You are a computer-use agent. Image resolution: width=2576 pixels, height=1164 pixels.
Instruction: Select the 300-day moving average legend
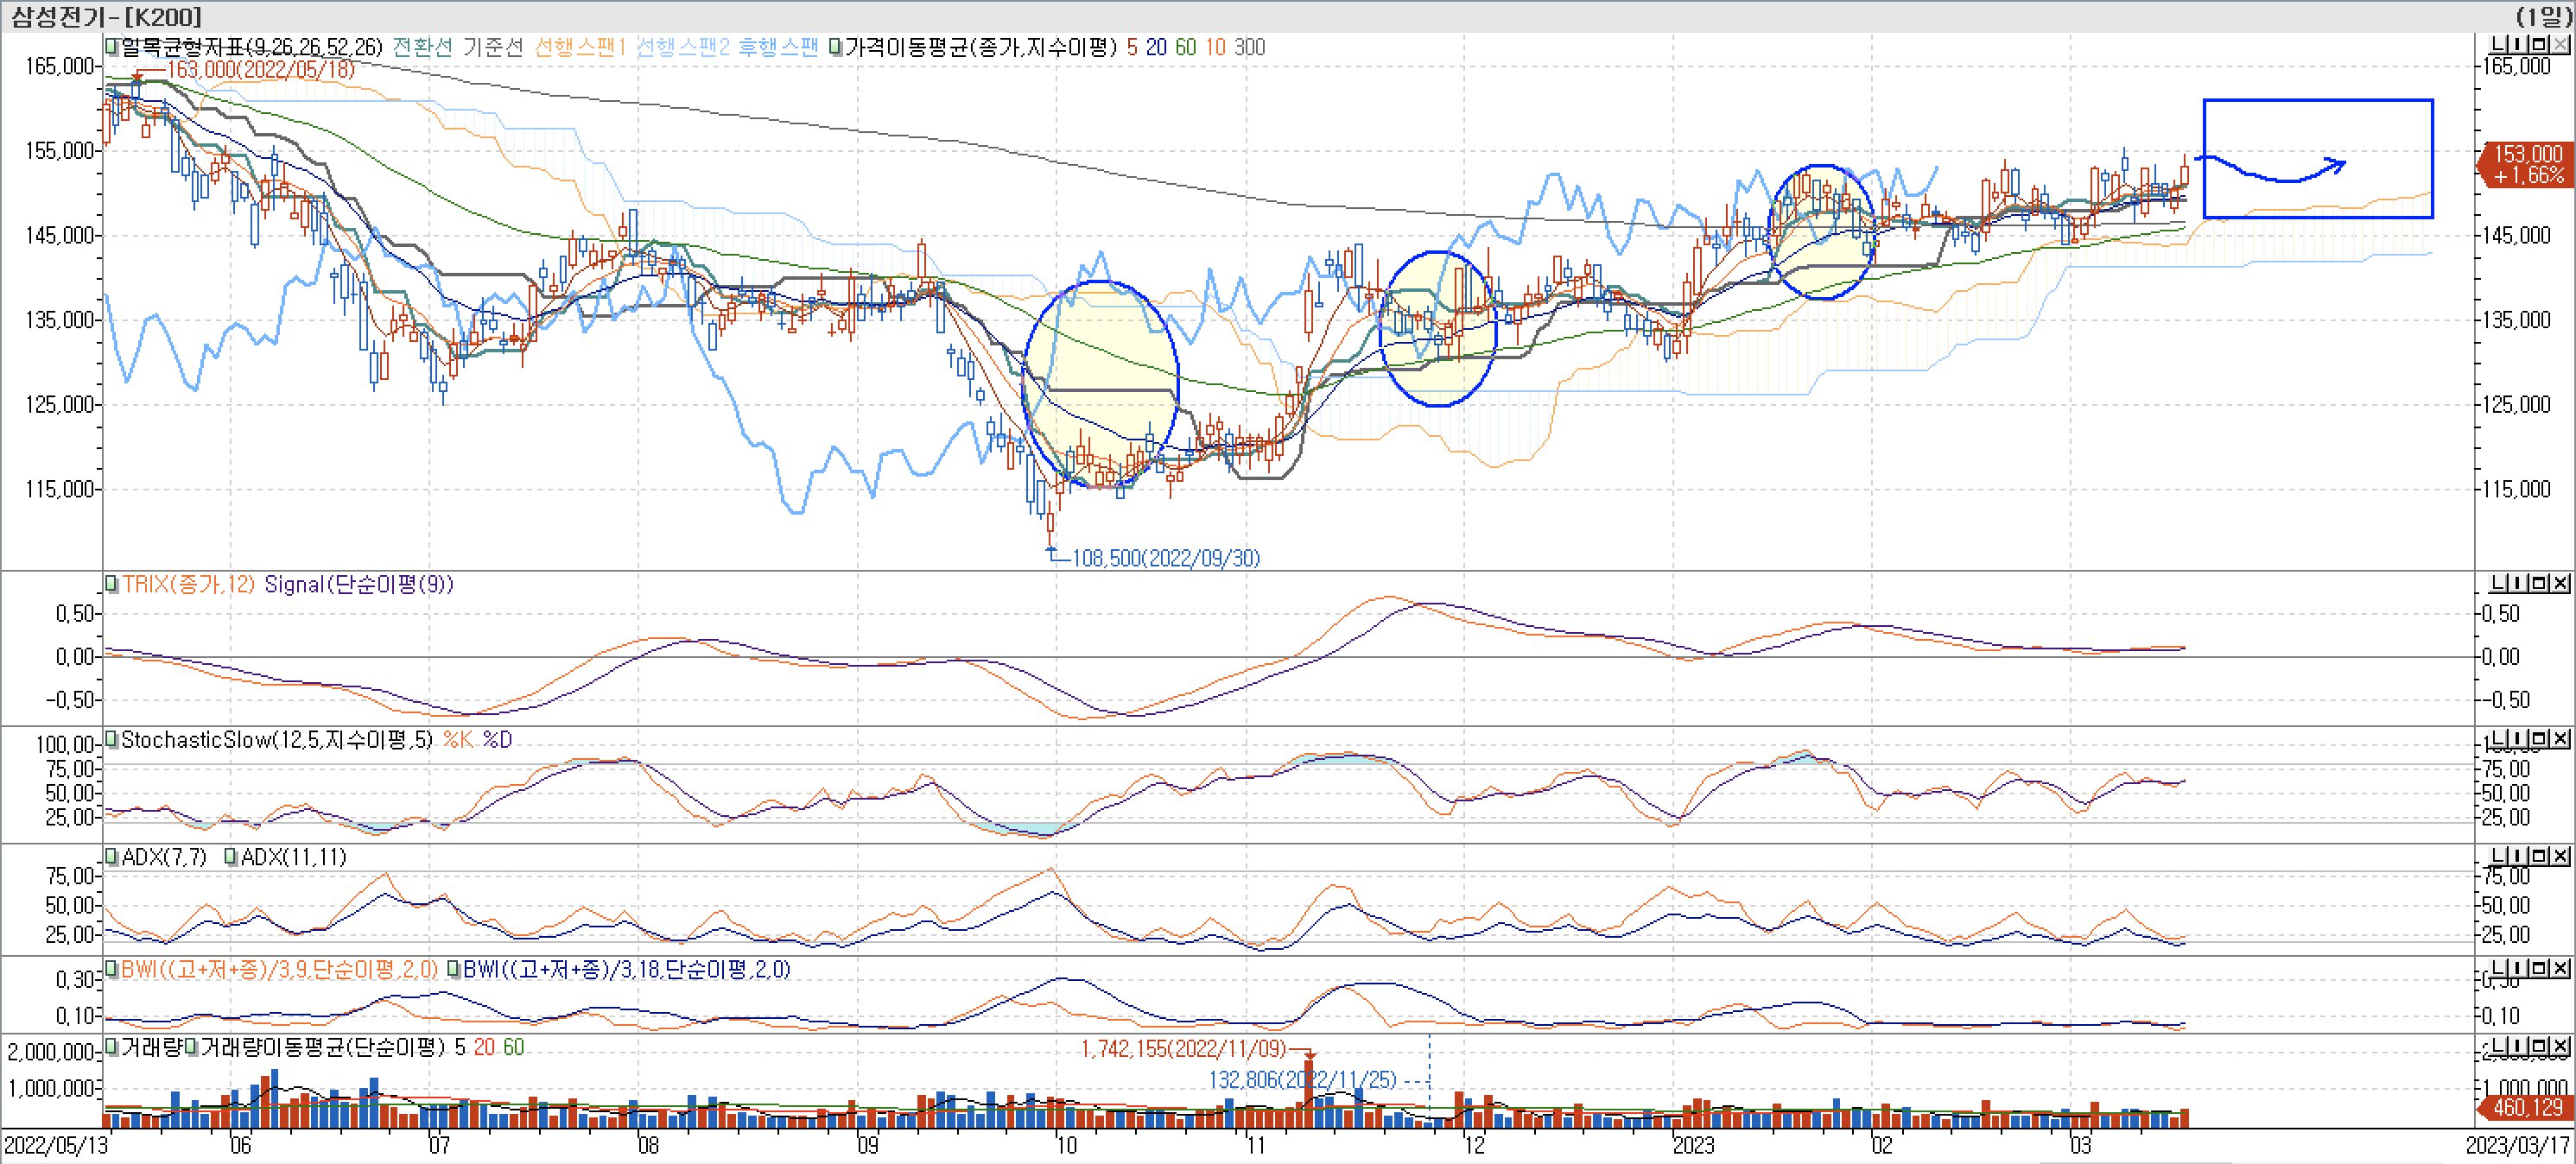coord(1249,47)
